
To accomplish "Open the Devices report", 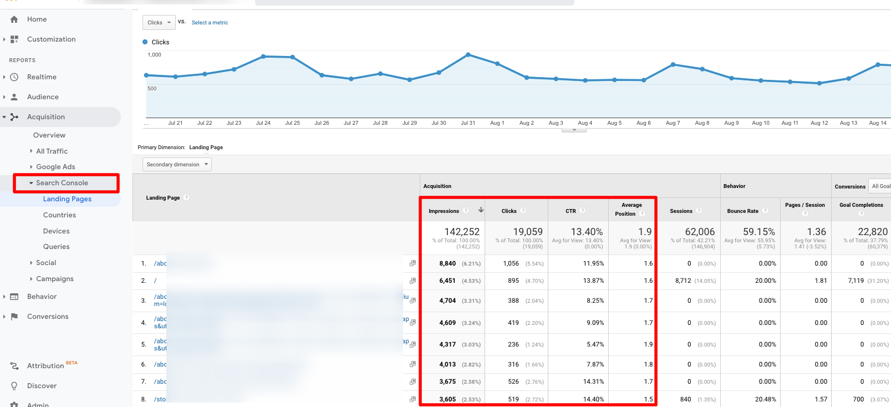I will [57, 231].
